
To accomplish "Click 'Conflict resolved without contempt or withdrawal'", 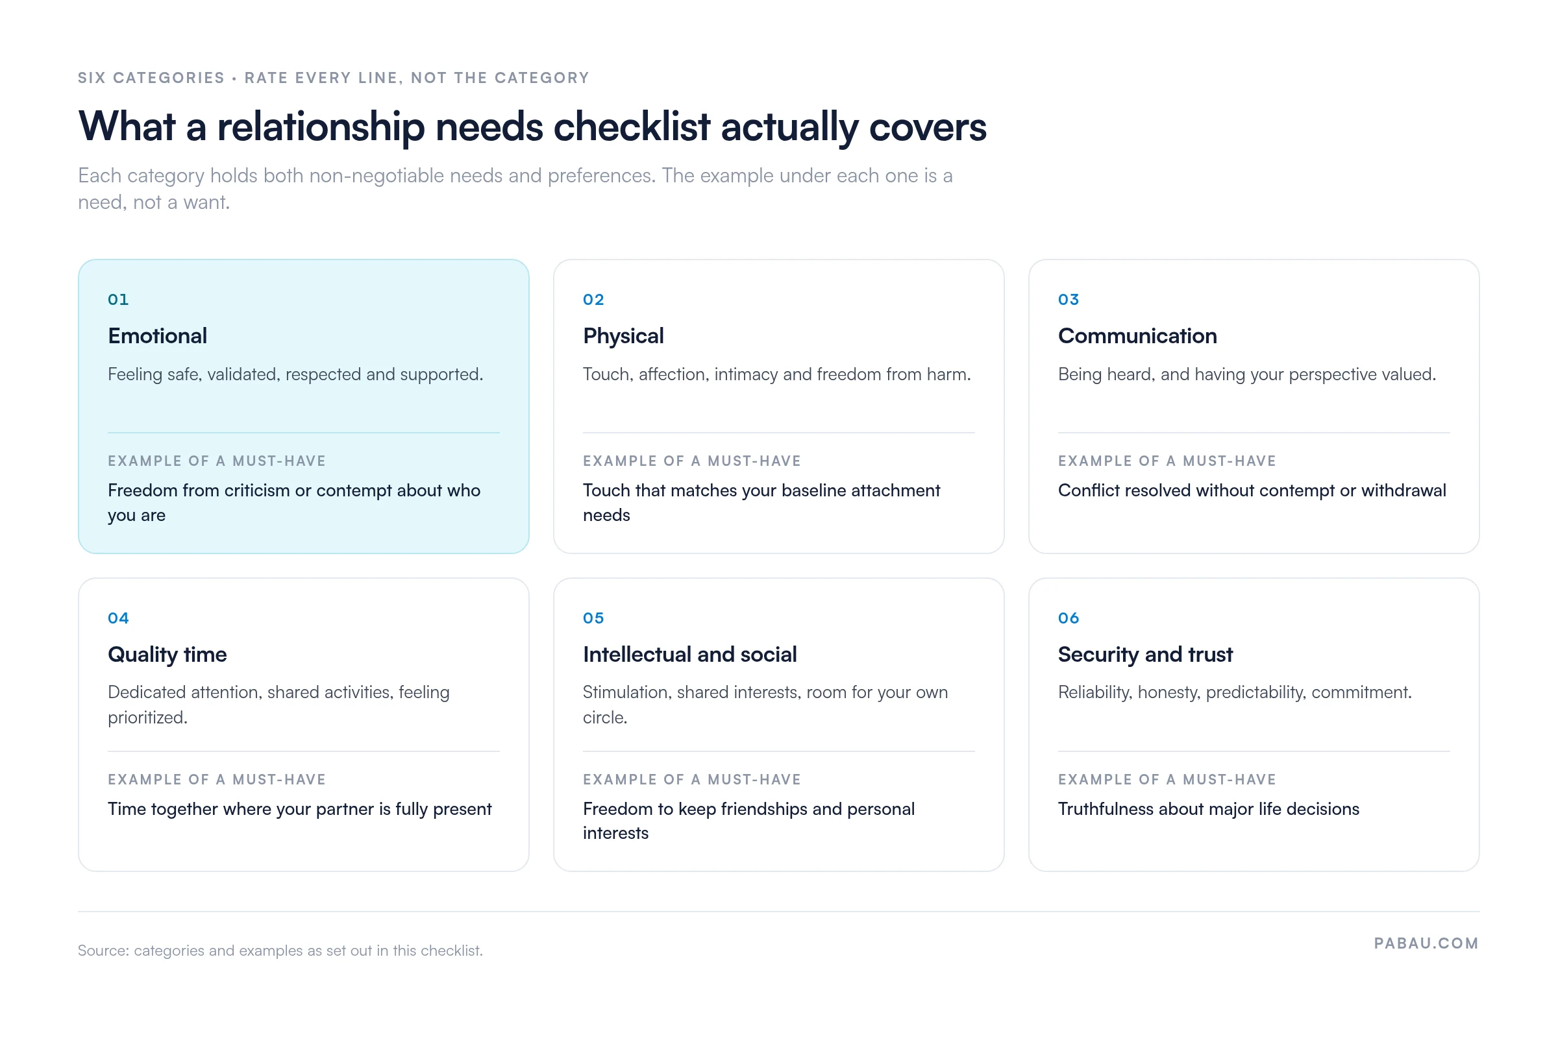I will click(1252, 491).
